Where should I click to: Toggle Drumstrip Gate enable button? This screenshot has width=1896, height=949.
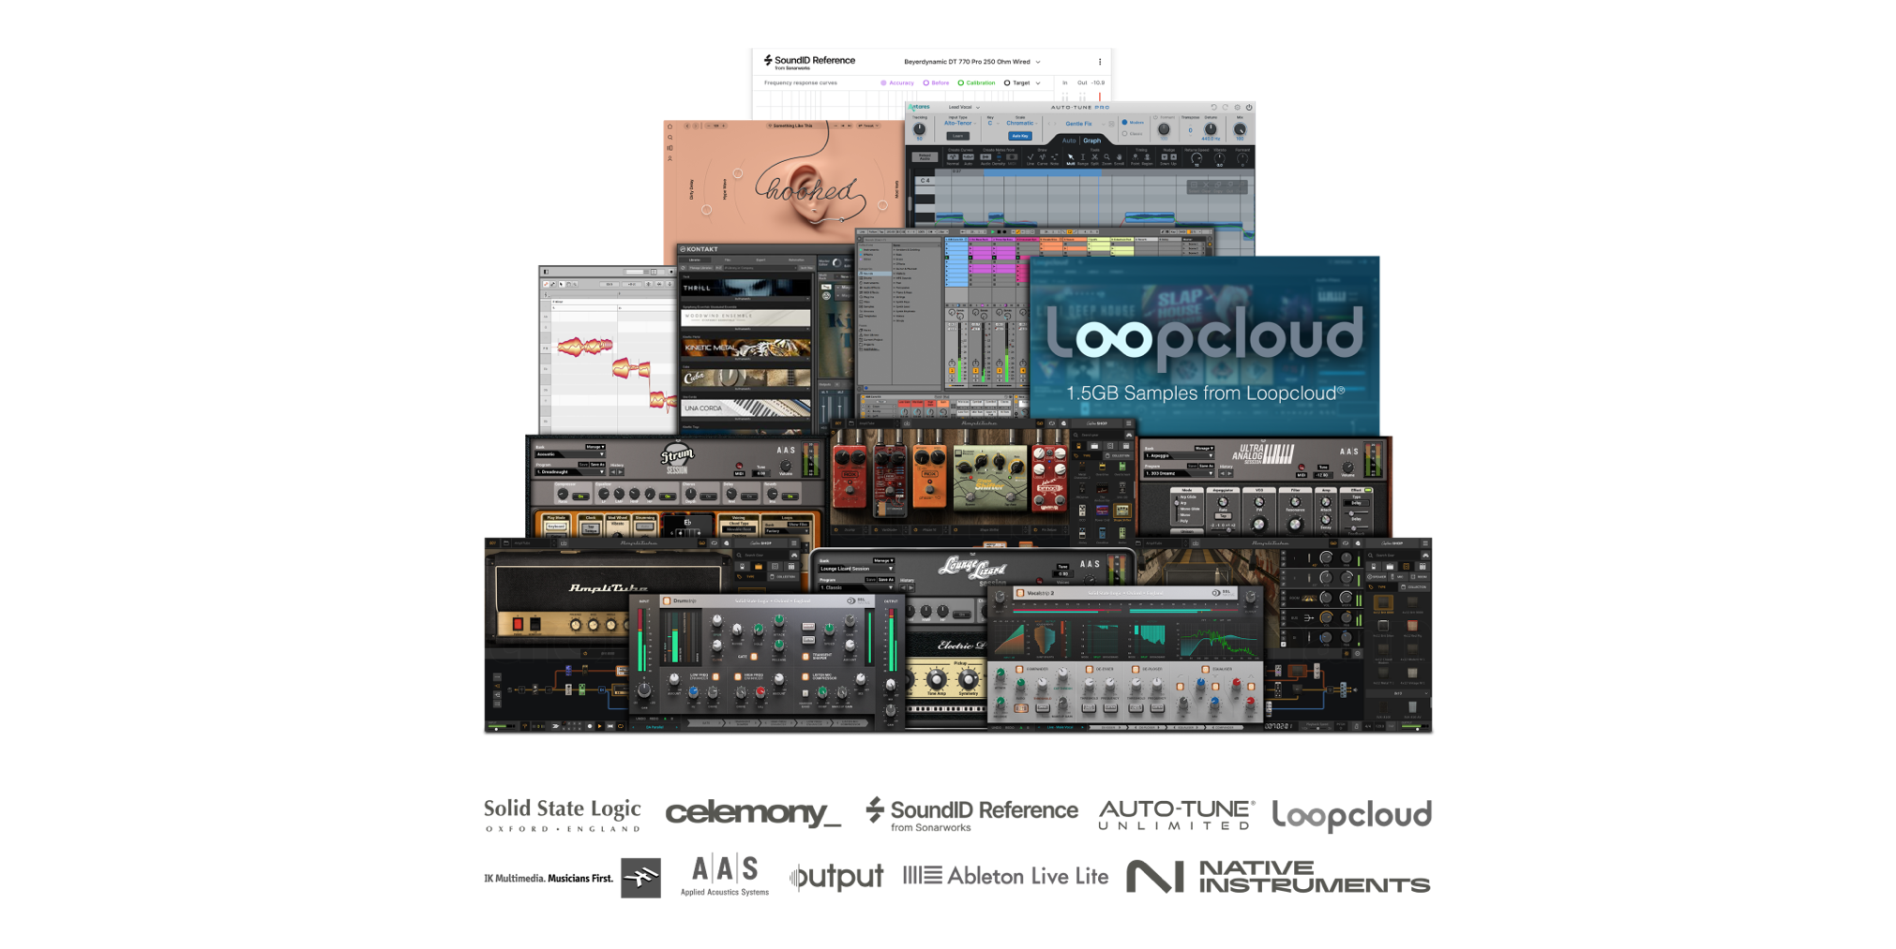pyautogui.click(x=754, y=657)
